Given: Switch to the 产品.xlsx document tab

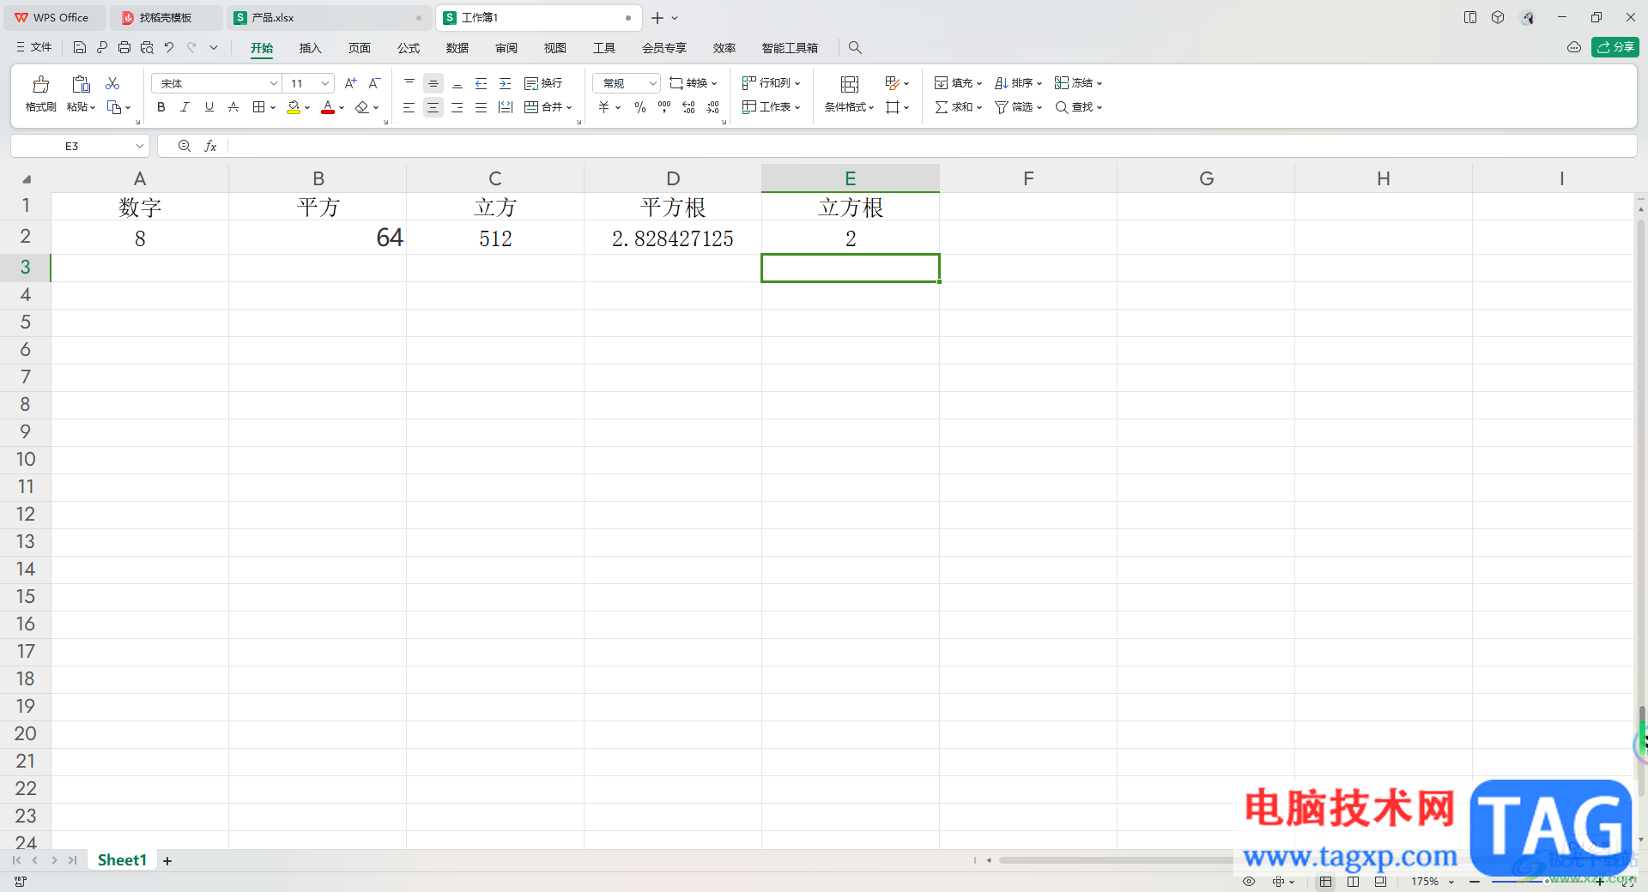Looking at the screenshot, I should pos(328,17).
